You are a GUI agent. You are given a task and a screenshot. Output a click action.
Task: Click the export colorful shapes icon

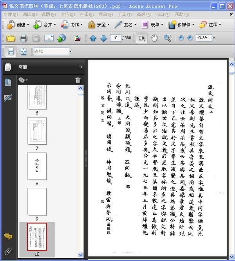78,38
